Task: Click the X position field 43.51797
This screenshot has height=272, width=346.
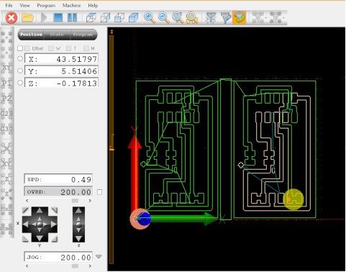Action: (62, 59)
